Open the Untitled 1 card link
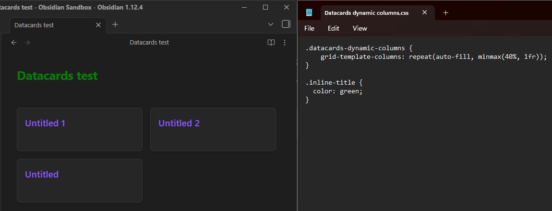 45,123
